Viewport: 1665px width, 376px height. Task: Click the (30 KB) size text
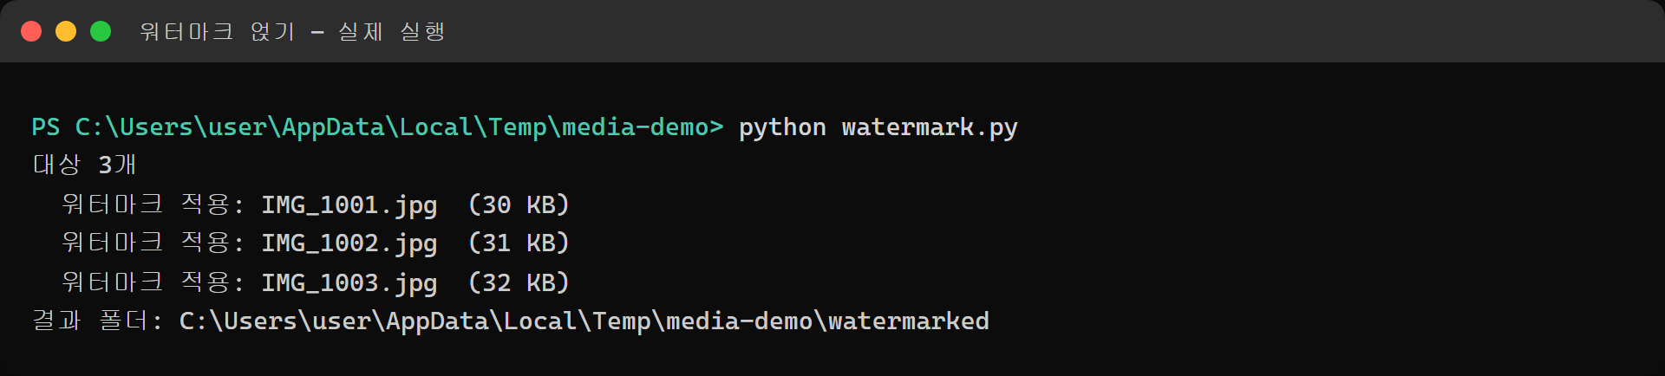coord(519,204)
